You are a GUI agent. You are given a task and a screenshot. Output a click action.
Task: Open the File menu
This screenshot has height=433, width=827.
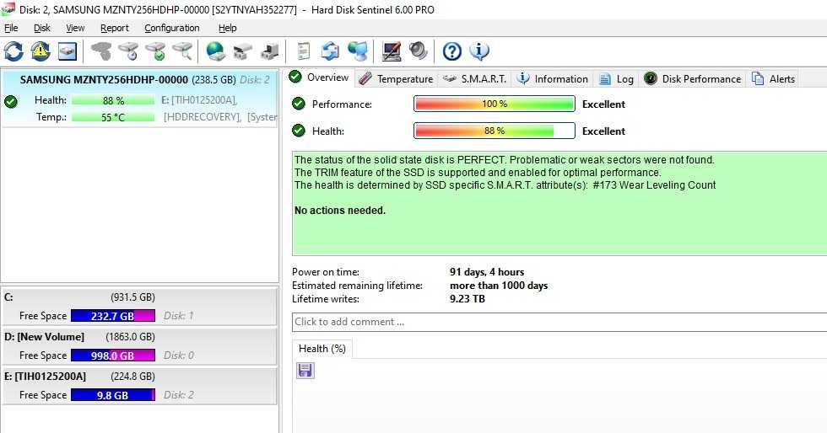[x=11, y=28]
